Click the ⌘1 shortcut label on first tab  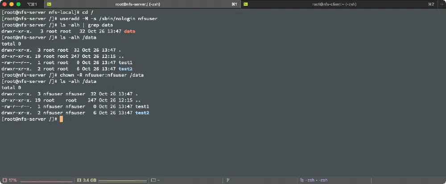(x=235, y=4)
